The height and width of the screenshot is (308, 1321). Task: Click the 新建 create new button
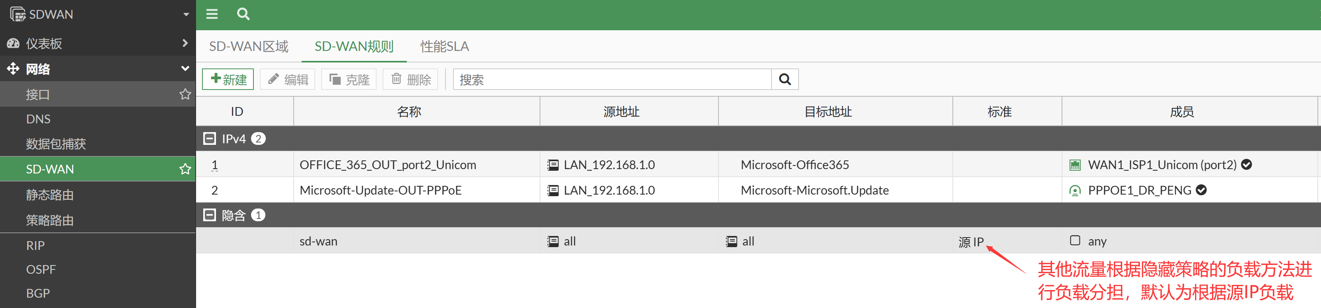coord(228,80)
